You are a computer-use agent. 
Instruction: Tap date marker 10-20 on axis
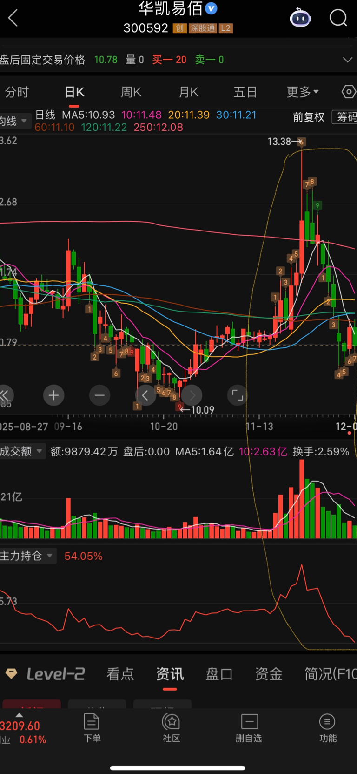pyautogui.click(x=164, y=427)
